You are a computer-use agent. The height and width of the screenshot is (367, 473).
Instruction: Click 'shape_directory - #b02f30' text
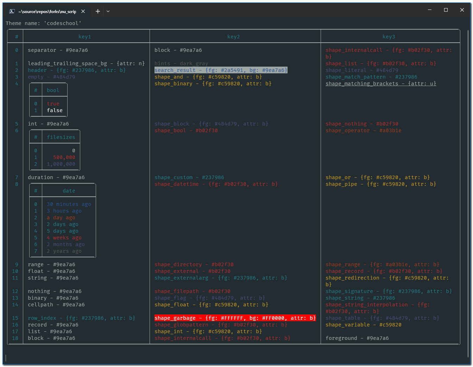(x=194, y=264)
